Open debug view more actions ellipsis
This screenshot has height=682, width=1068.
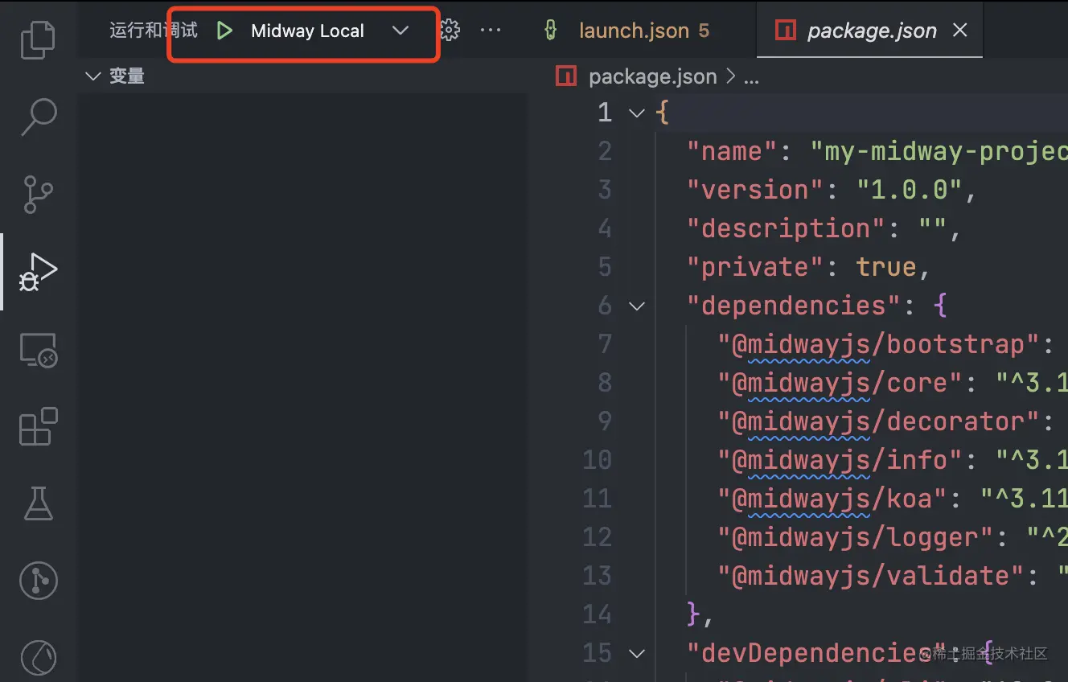tap(490, 31)
